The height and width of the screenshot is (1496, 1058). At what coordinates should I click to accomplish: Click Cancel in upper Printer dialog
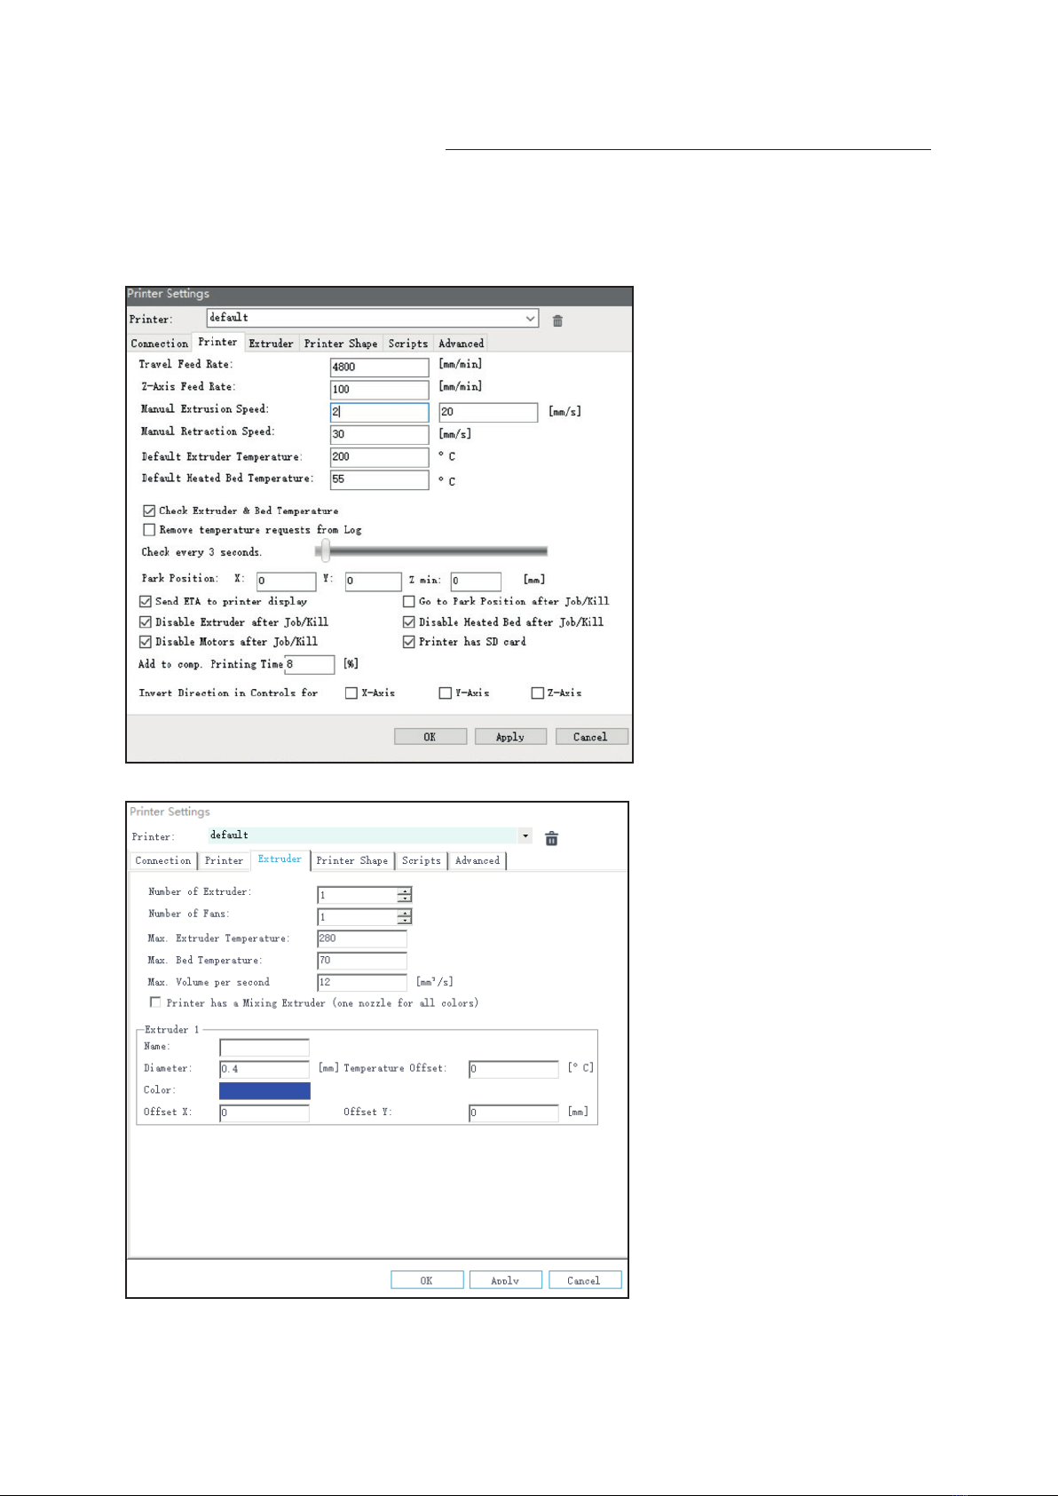[x=591, y=737]
